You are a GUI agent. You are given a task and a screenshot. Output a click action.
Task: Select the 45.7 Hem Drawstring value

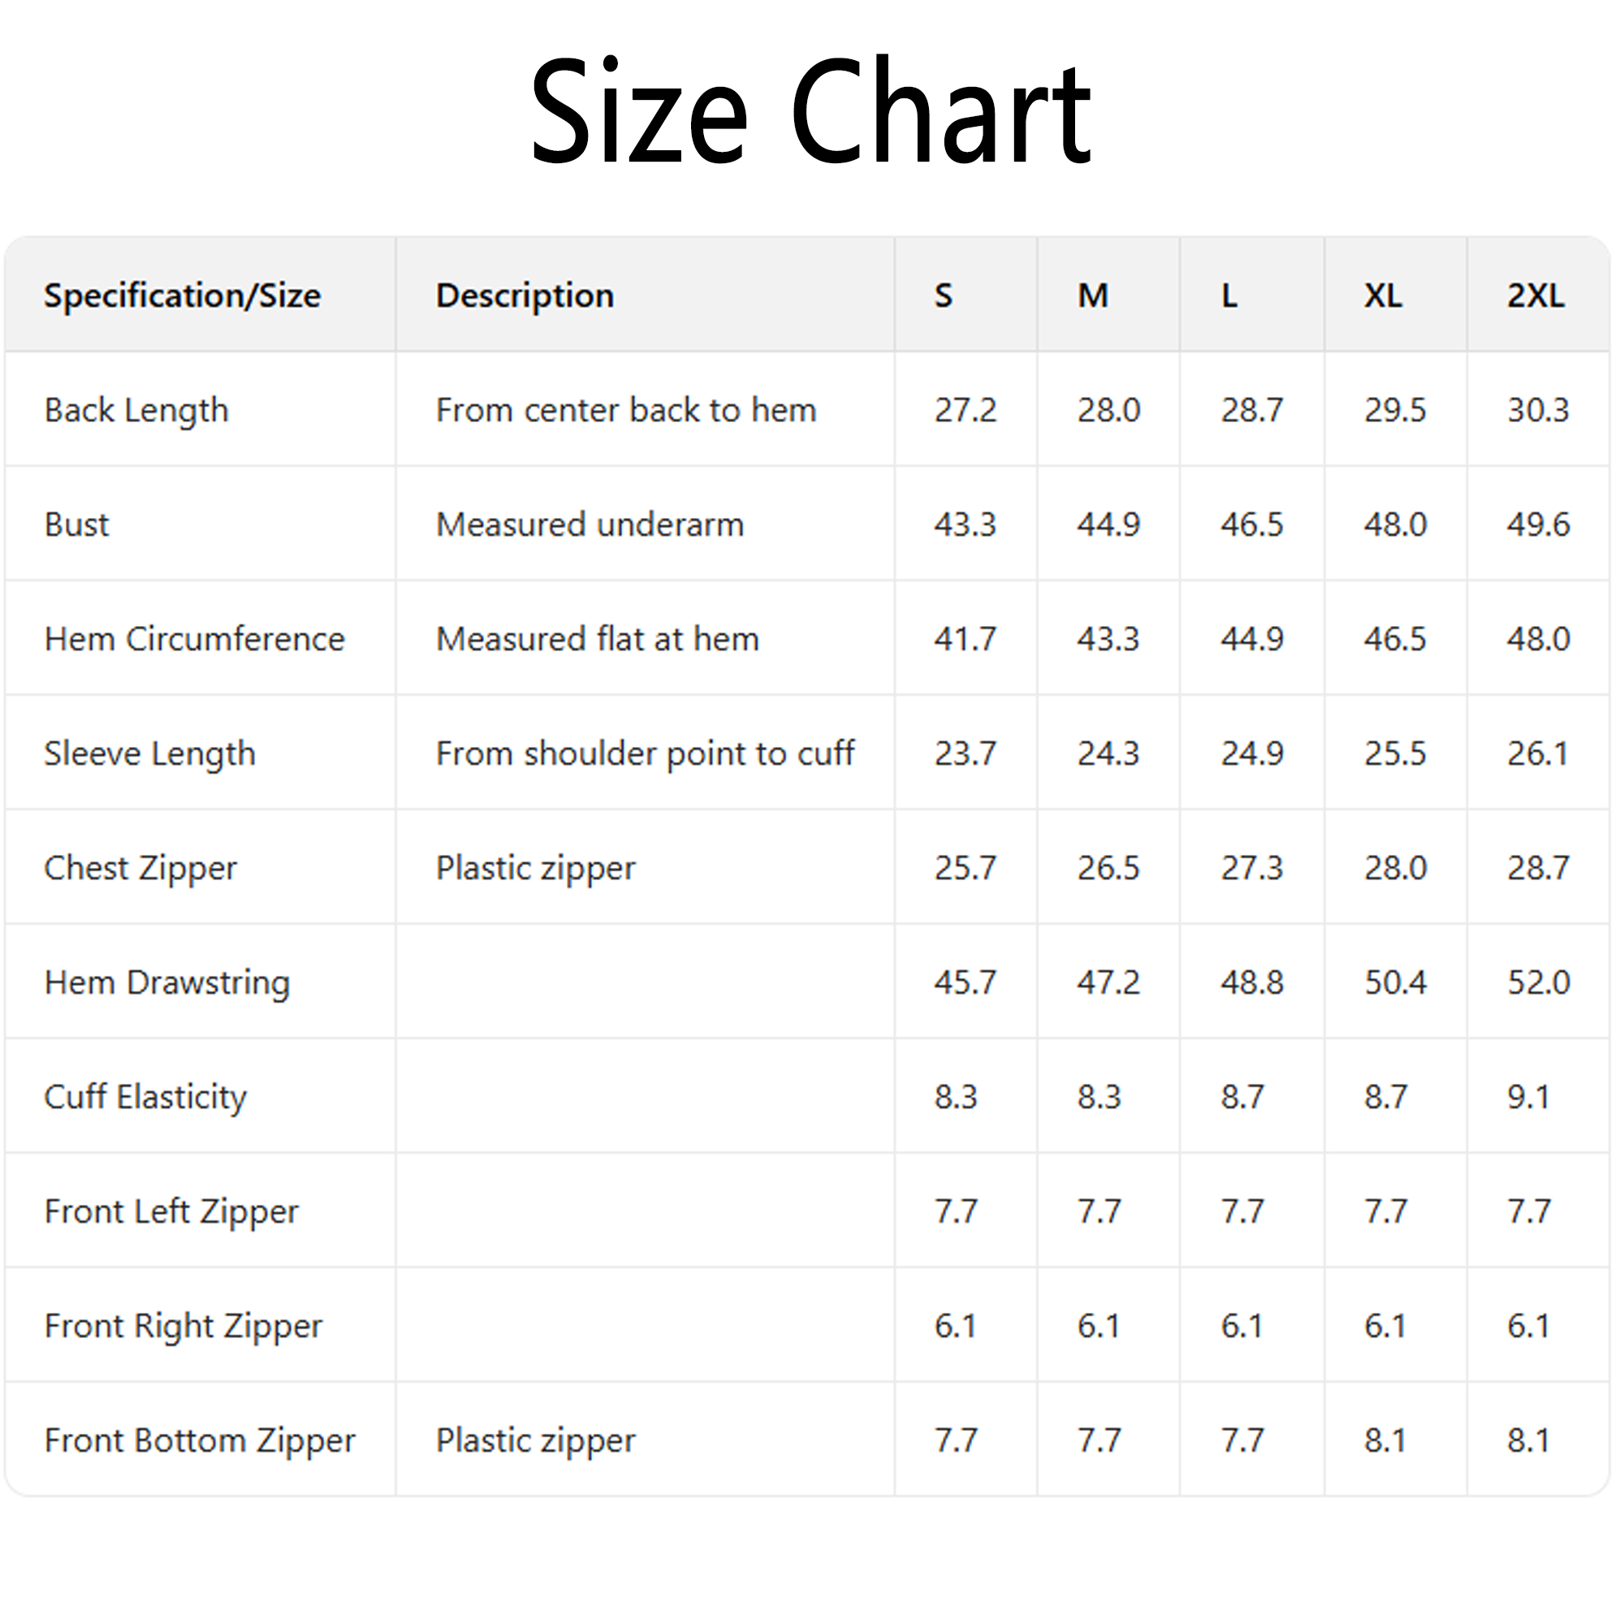pos(965,983)
